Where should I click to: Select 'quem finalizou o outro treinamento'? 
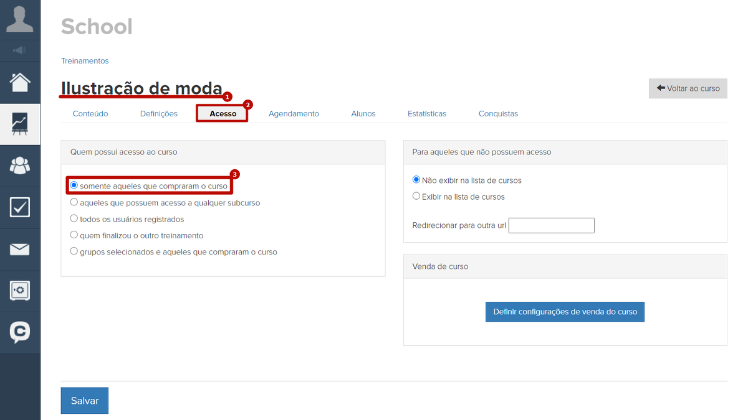coord(74,235)
